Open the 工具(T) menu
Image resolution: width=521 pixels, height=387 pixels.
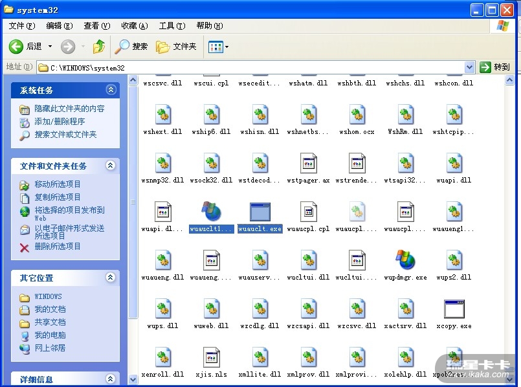pos(172,26)
